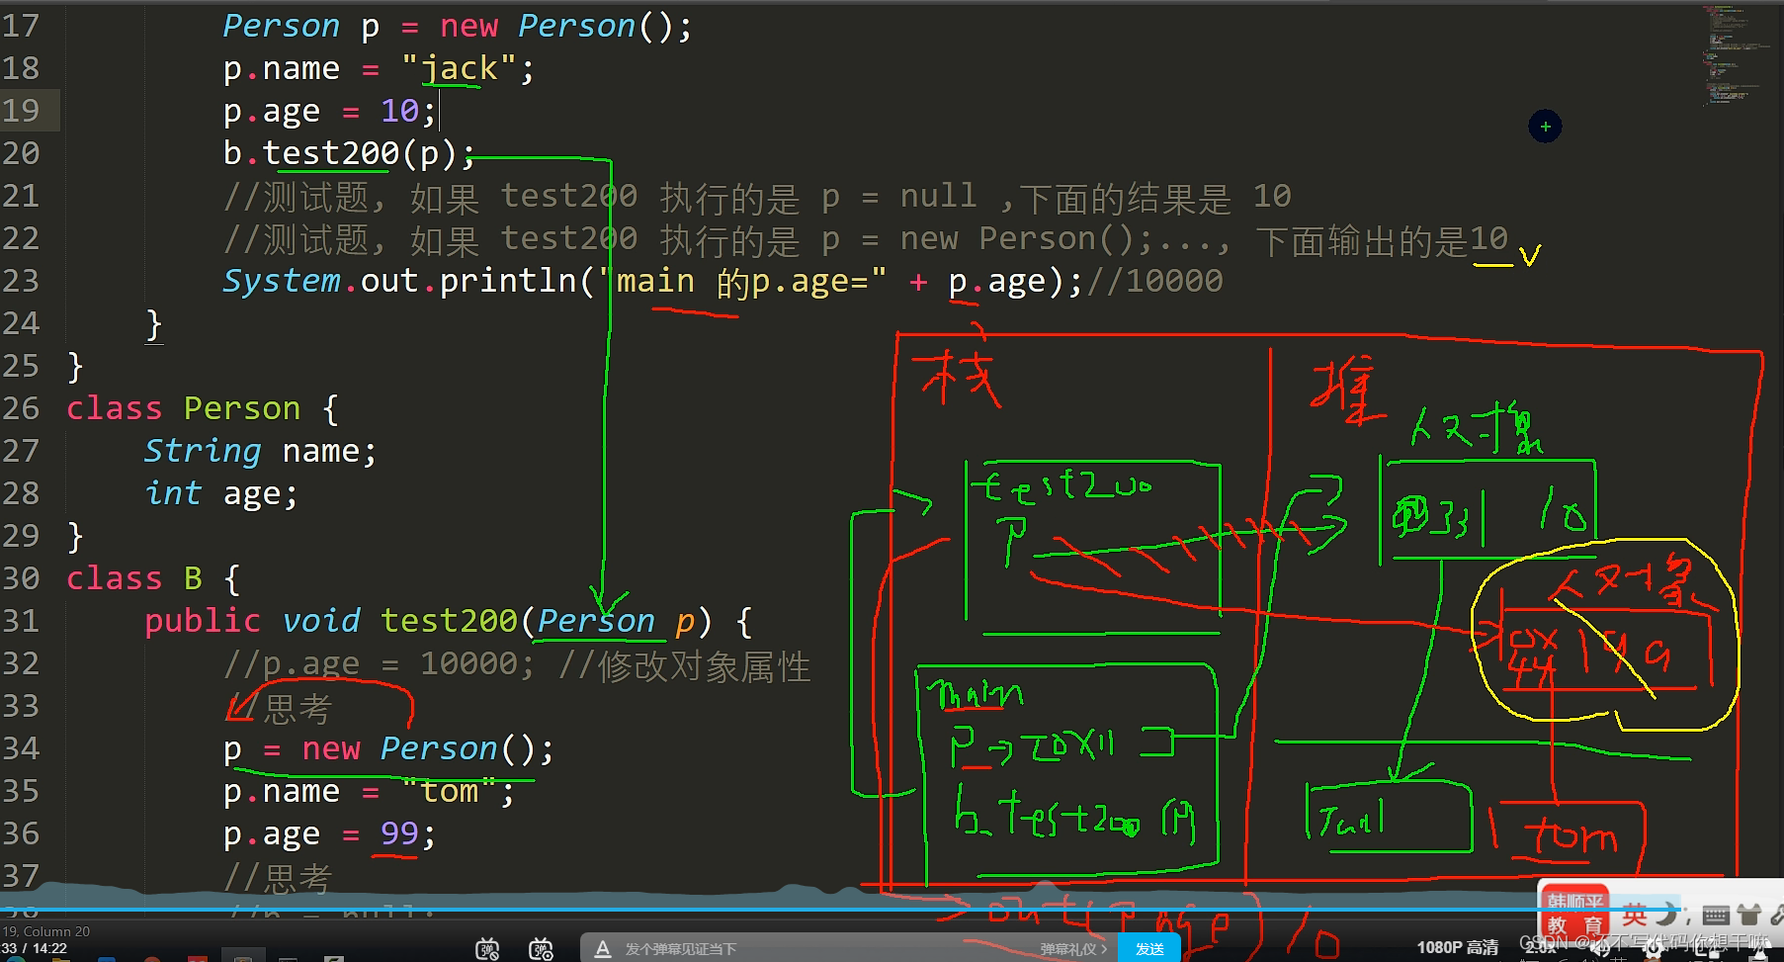Place cursor on 'Person p = new Person();' line 17
This screenshot has width=1784, height=962.
458,26
